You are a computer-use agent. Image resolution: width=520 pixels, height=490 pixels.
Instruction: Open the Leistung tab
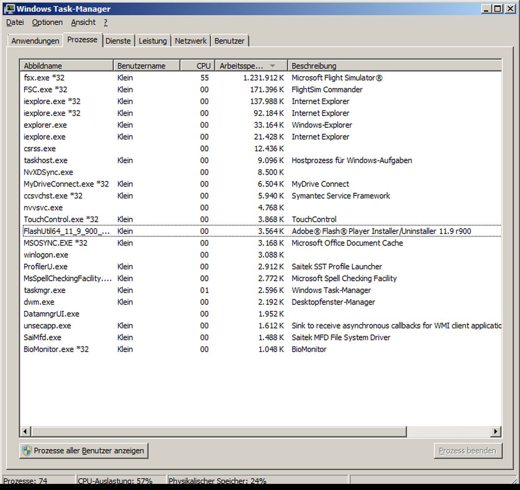[153, 41]
